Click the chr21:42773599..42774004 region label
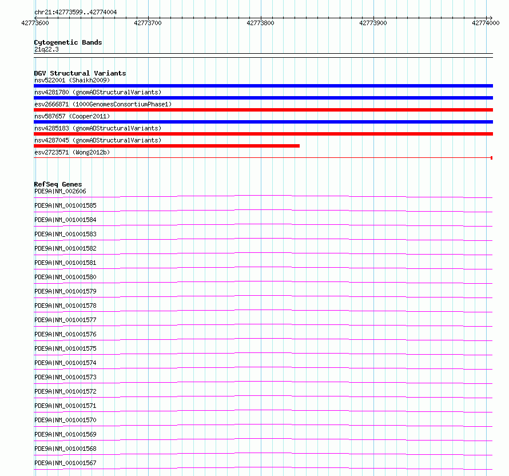The image size is (509, 476). (x=75, y=13)
